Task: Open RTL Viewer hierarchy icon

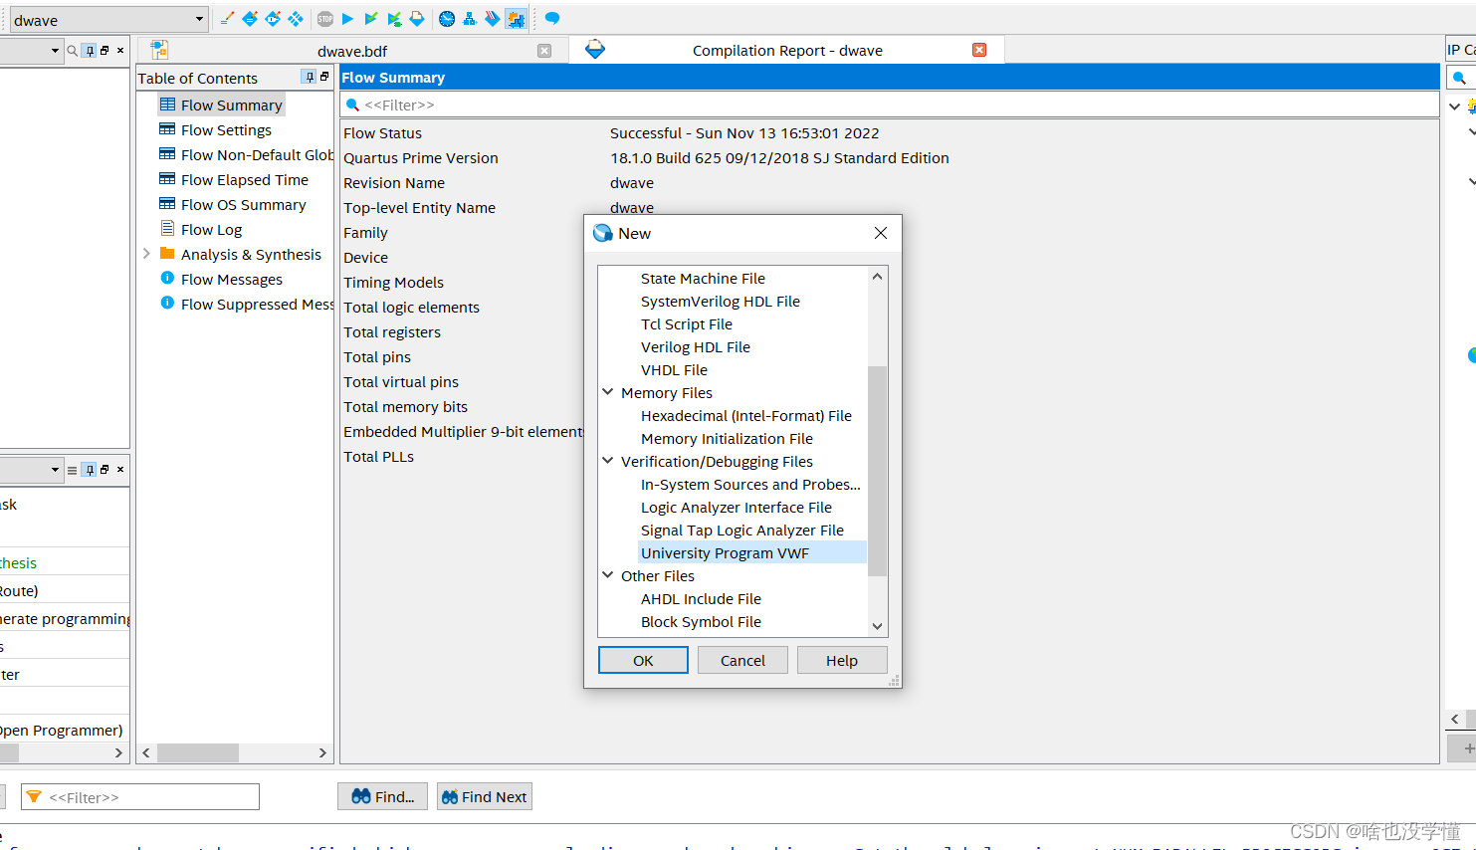Action: click(470, 19)
